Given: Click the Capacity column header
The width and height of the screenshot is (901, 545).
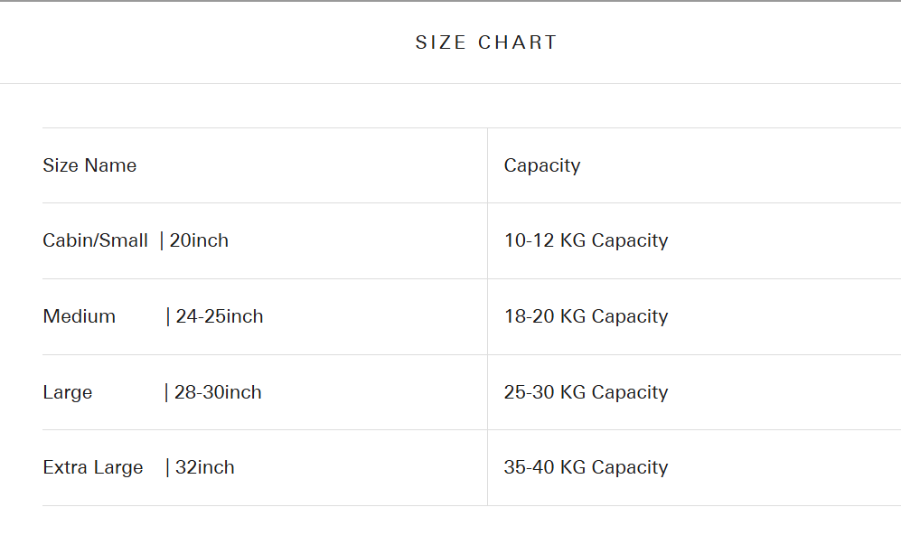Looking at the screenshot, I should 542,165.
